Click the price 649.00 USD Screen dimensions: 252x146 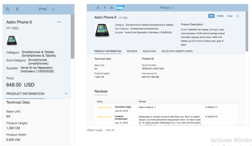[20, 85]
